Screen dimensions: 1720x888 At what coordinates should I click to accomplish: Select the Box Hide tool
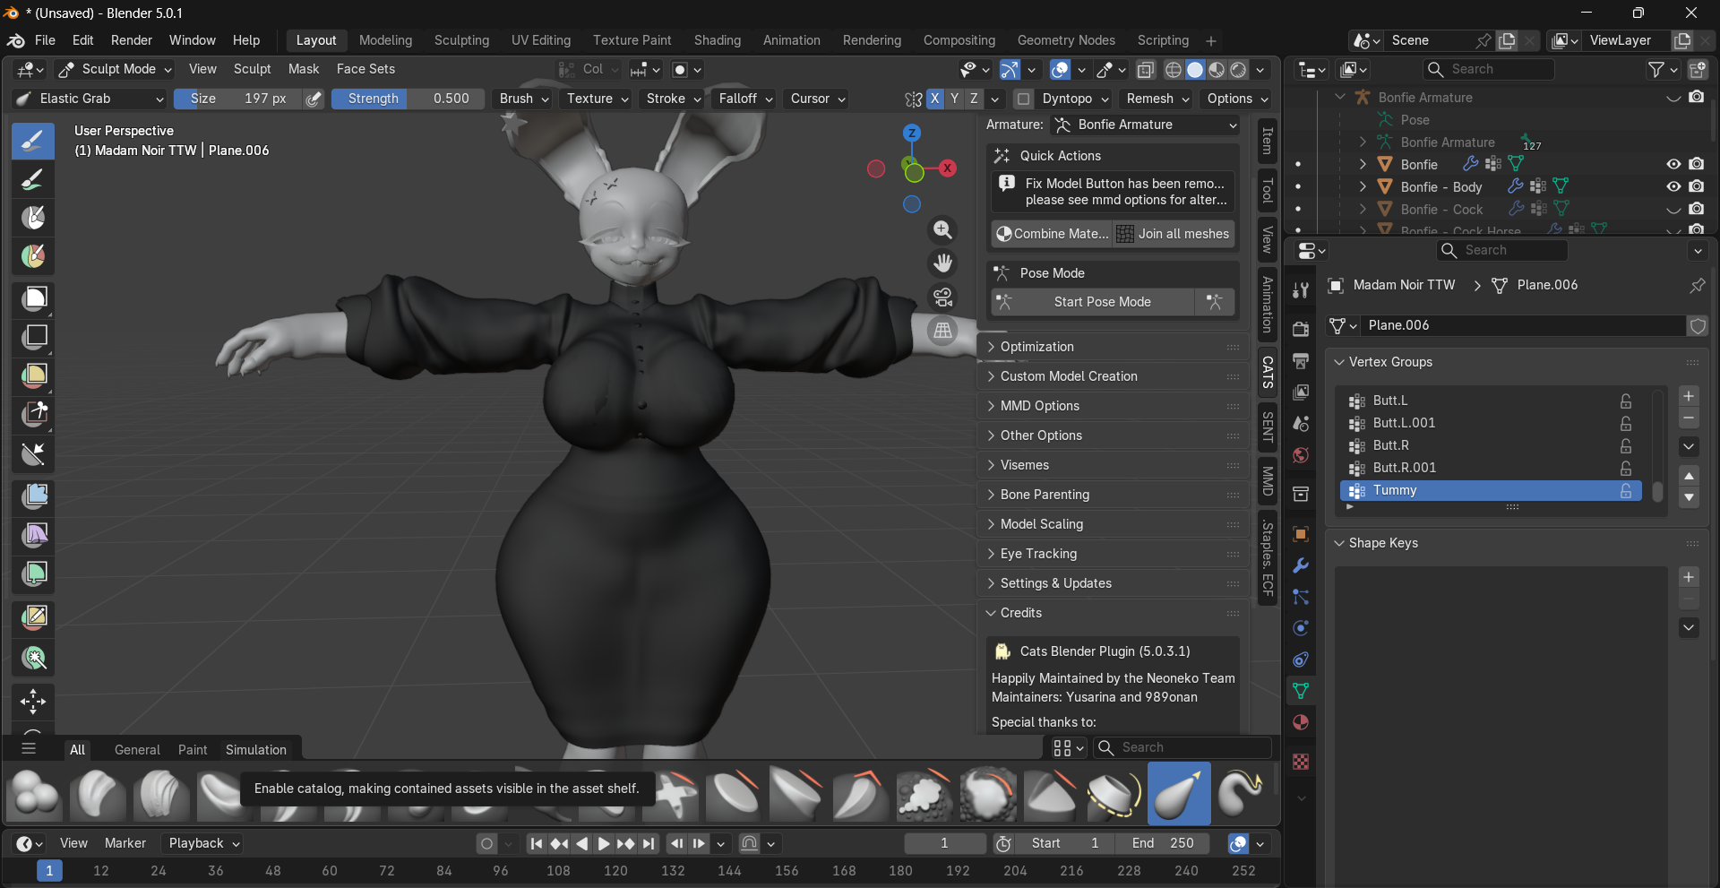(33, 337)
